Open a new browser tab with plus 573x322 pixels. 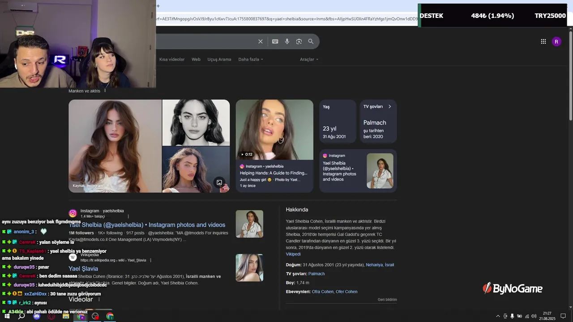click(158, 6)
